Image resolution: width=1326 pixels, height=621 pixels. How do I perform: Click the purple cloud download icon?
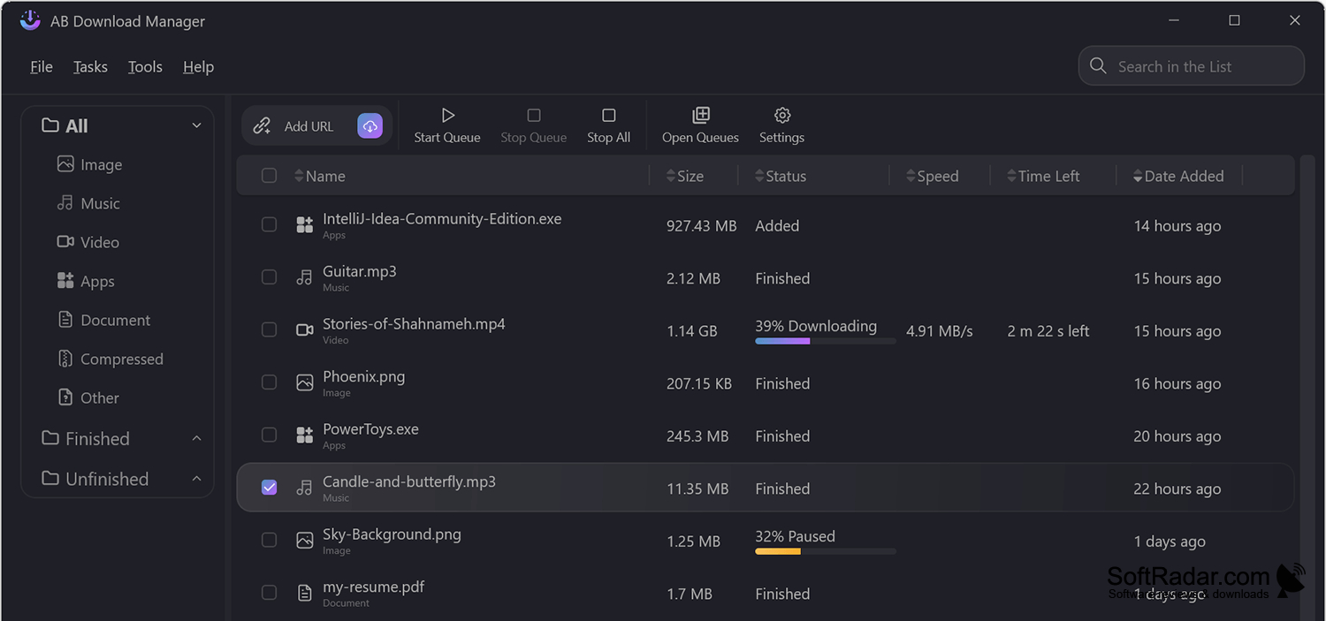point(370,126)
